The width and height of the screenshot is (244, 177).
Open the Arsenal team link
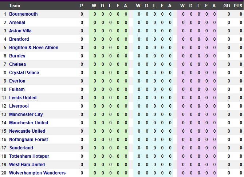pyautogui.click(x=17, y=23)
